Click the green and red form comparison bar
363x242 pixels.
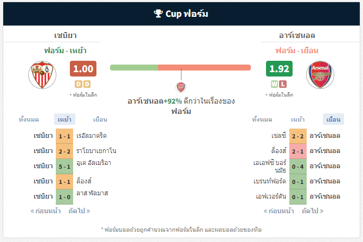(180, 67)
